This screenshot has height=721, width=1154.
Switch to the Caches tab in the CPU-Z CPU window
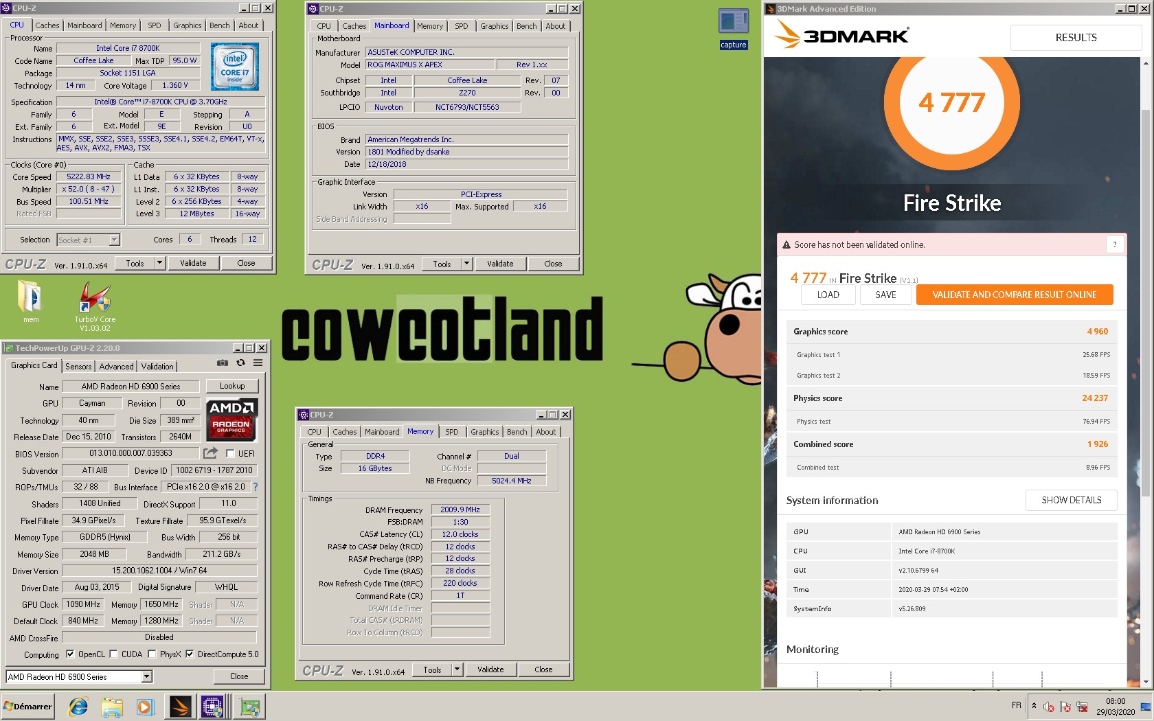coord(47,25)
